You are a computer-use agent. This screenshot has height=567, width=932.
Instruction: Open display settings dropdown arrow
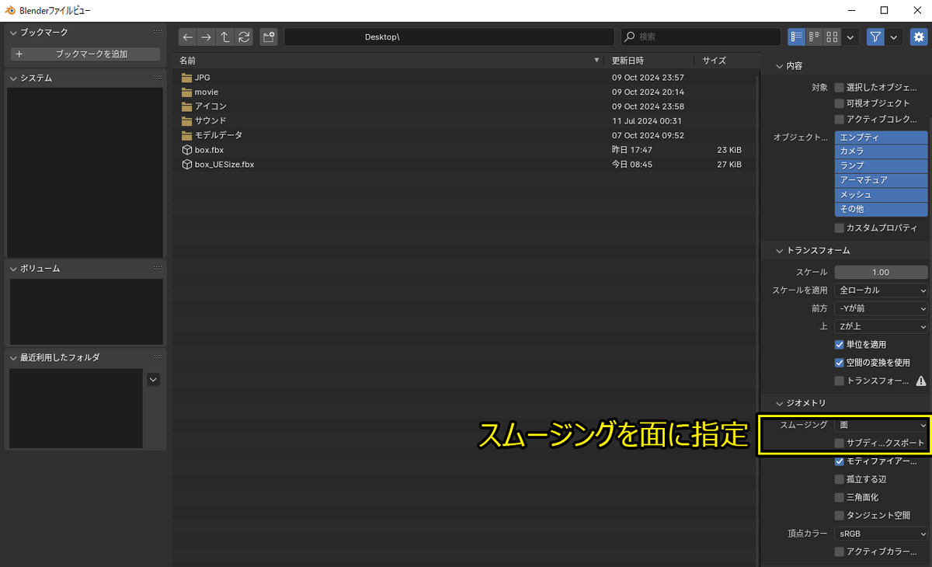click(x=850, y=37)
